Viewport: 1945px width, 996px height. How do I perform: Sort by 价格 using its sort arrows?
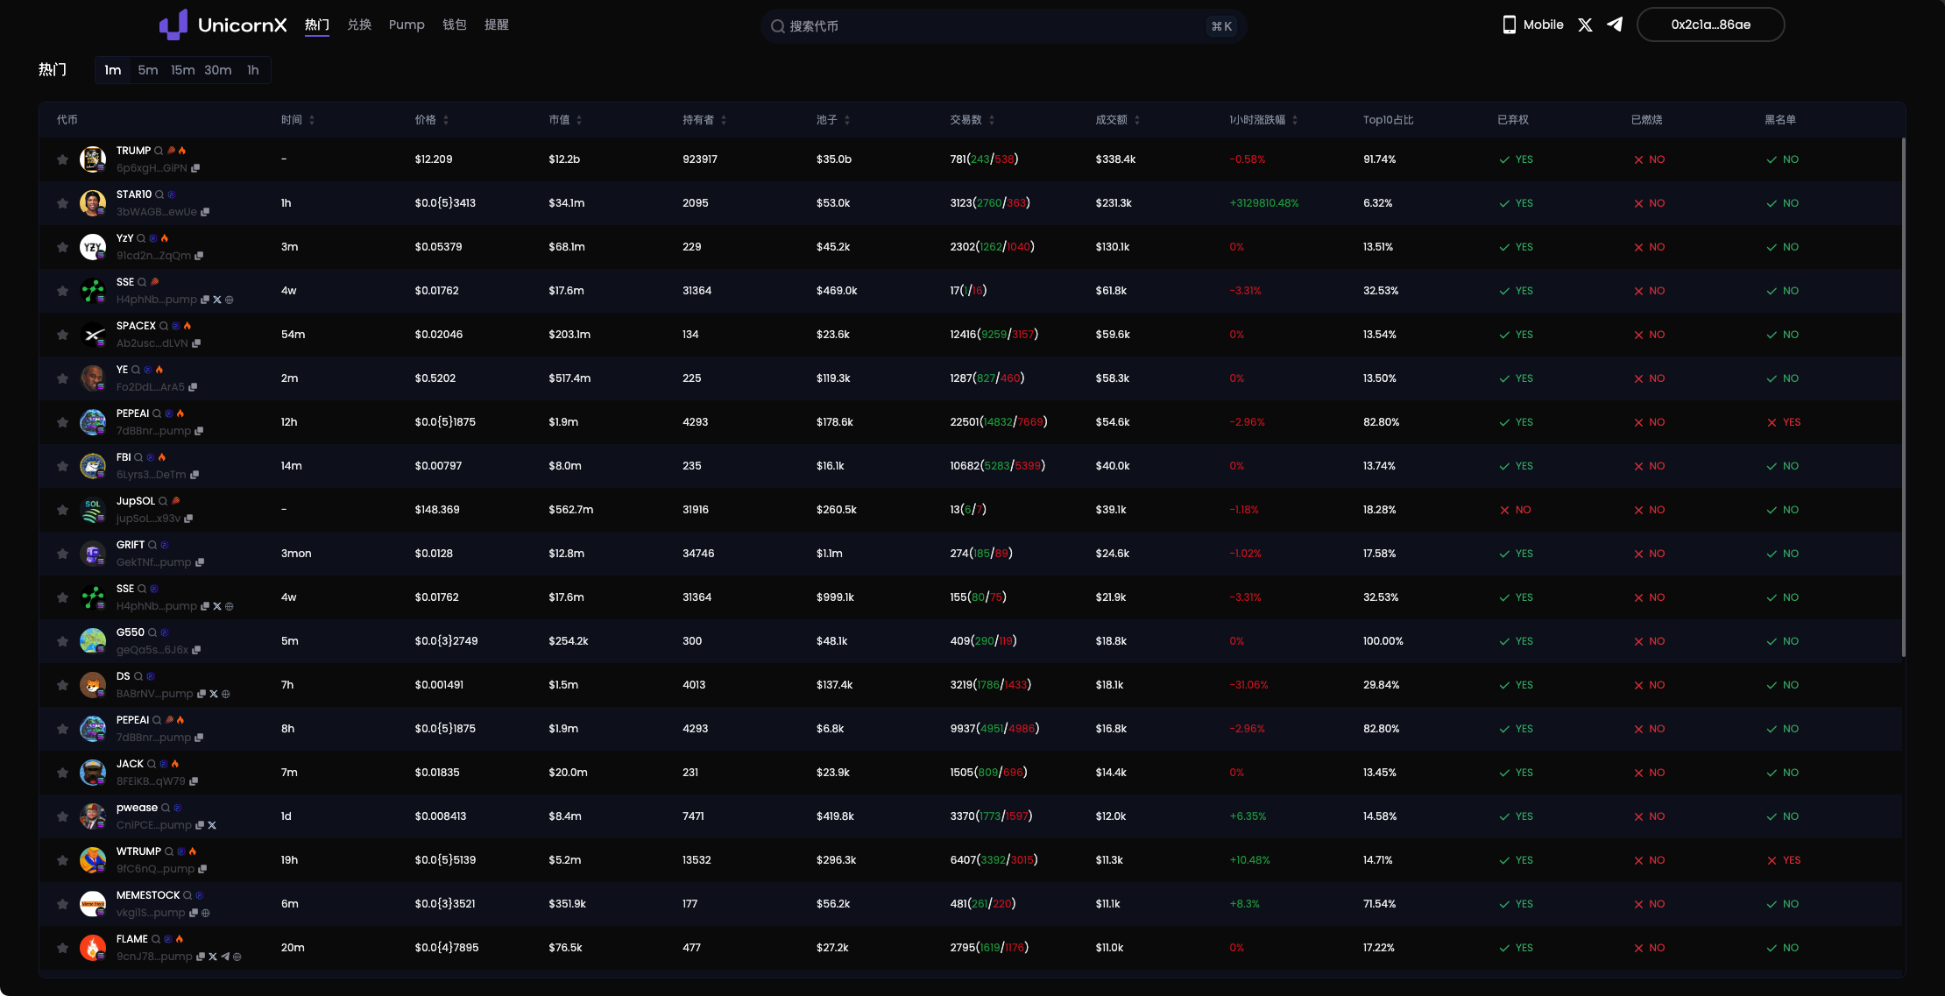pos(446,120)
